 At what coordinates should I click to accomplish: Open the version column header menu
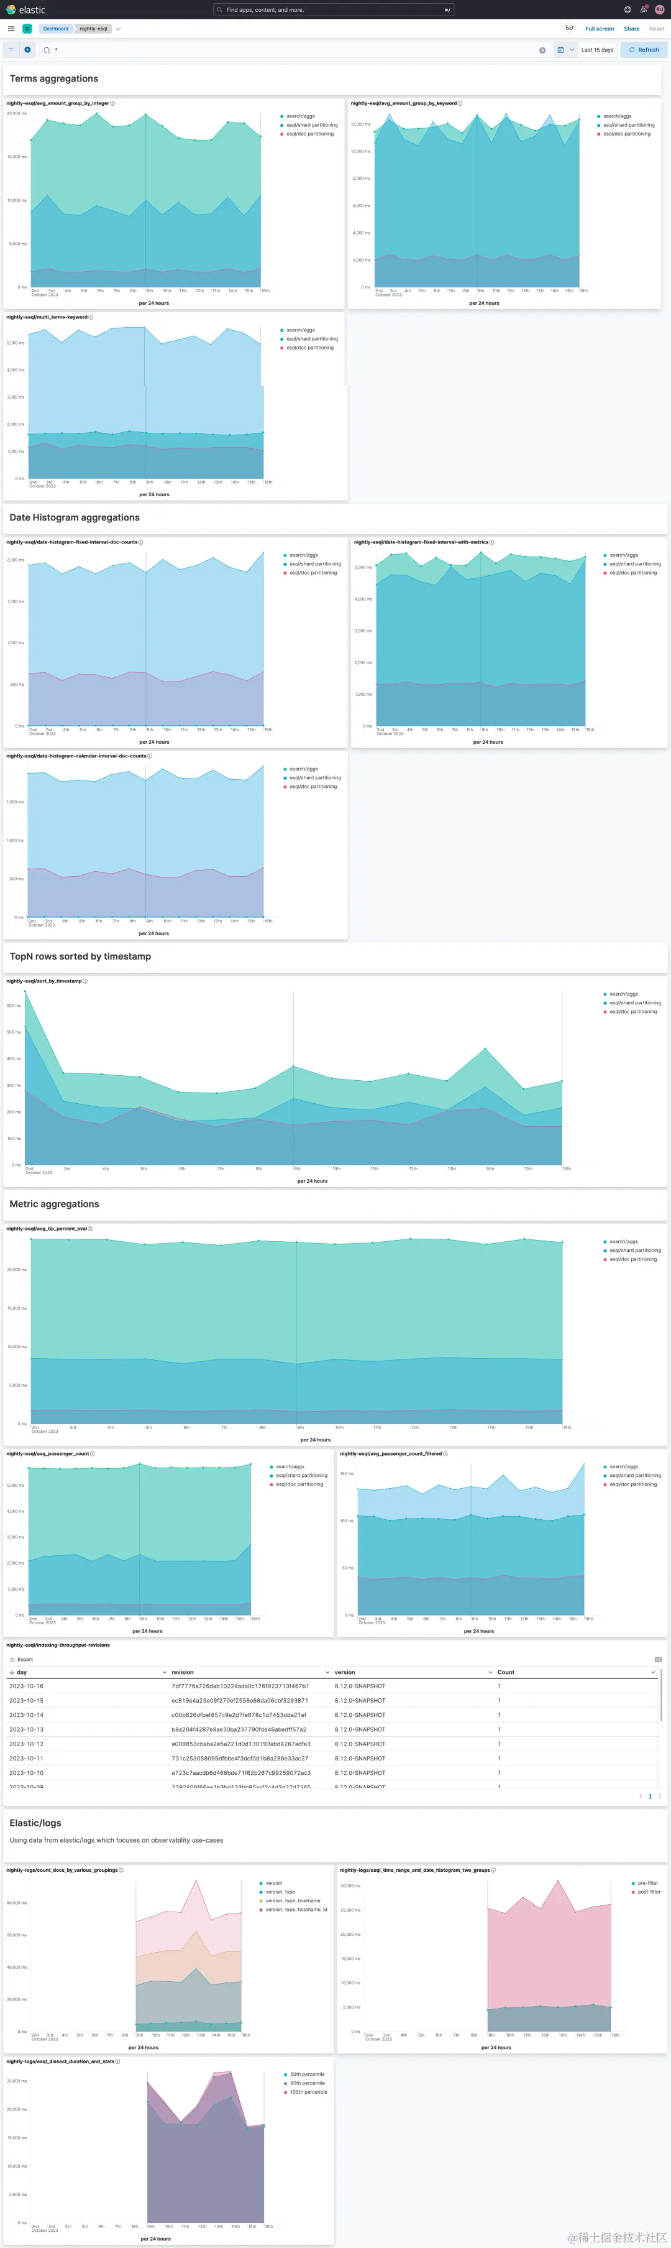click(490, 1672)
